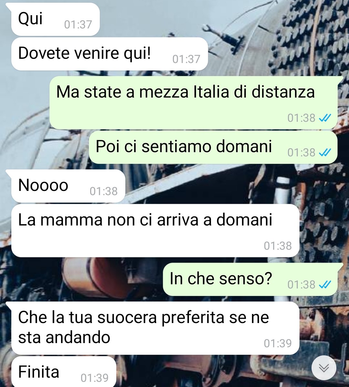This screenshot has width=349, height=387.
Task: Tap 'La mamma non ci arriva a domani' message
Action: click(x=155, y=231)
